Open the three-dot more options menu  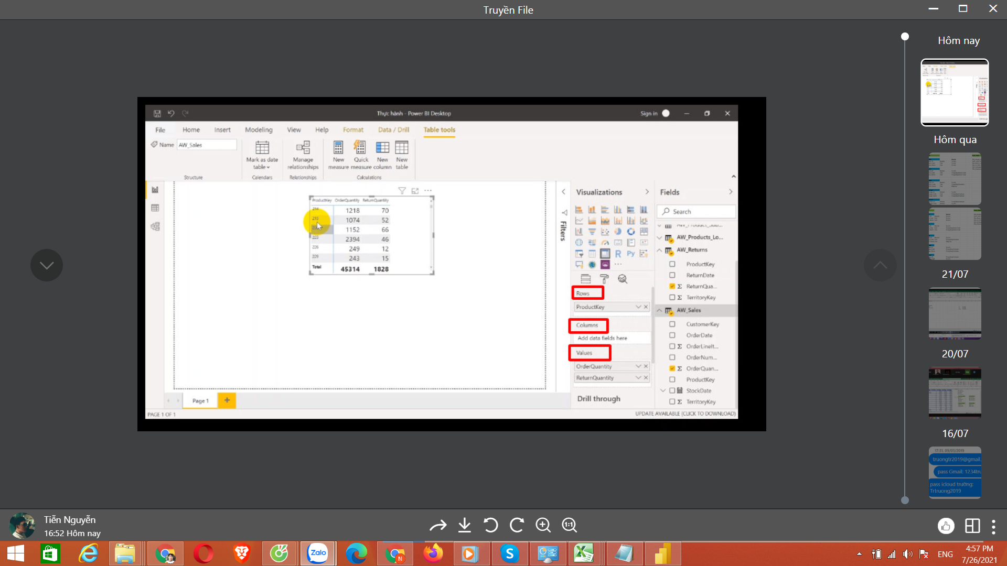993,527
